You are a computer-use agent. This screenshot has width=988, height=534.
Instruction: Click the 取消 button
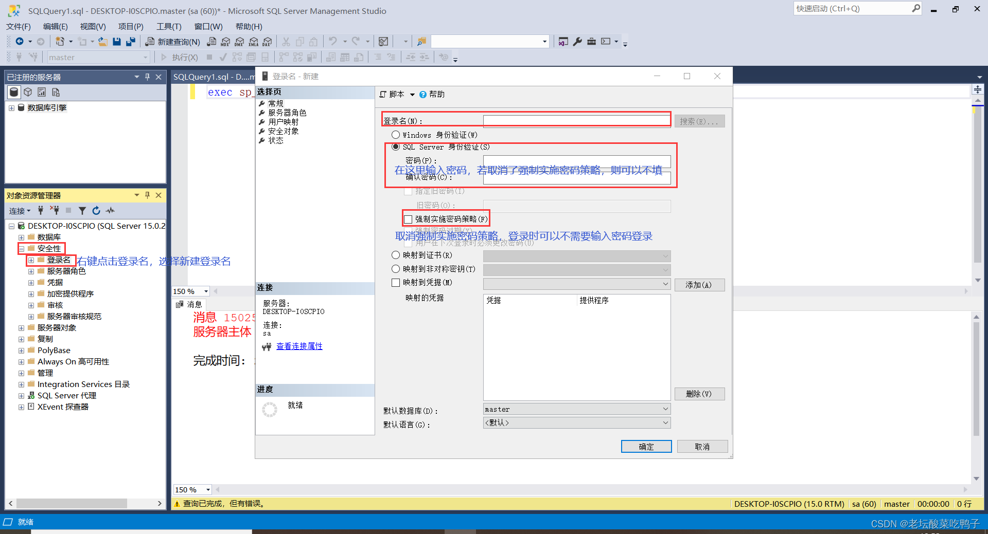(x=702, y=447)
